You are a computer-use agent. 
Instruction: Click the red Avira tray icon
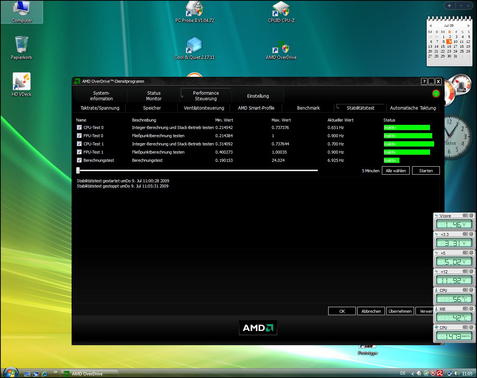[x=440, y=373]
